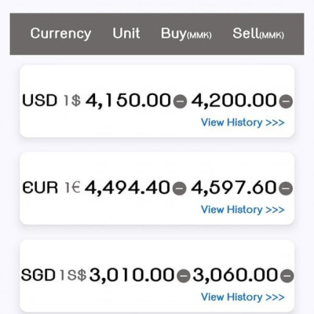Click the SGD buy price 3,010.00
The width and height of the screenshot is (314, 314).
coord(132,276)
